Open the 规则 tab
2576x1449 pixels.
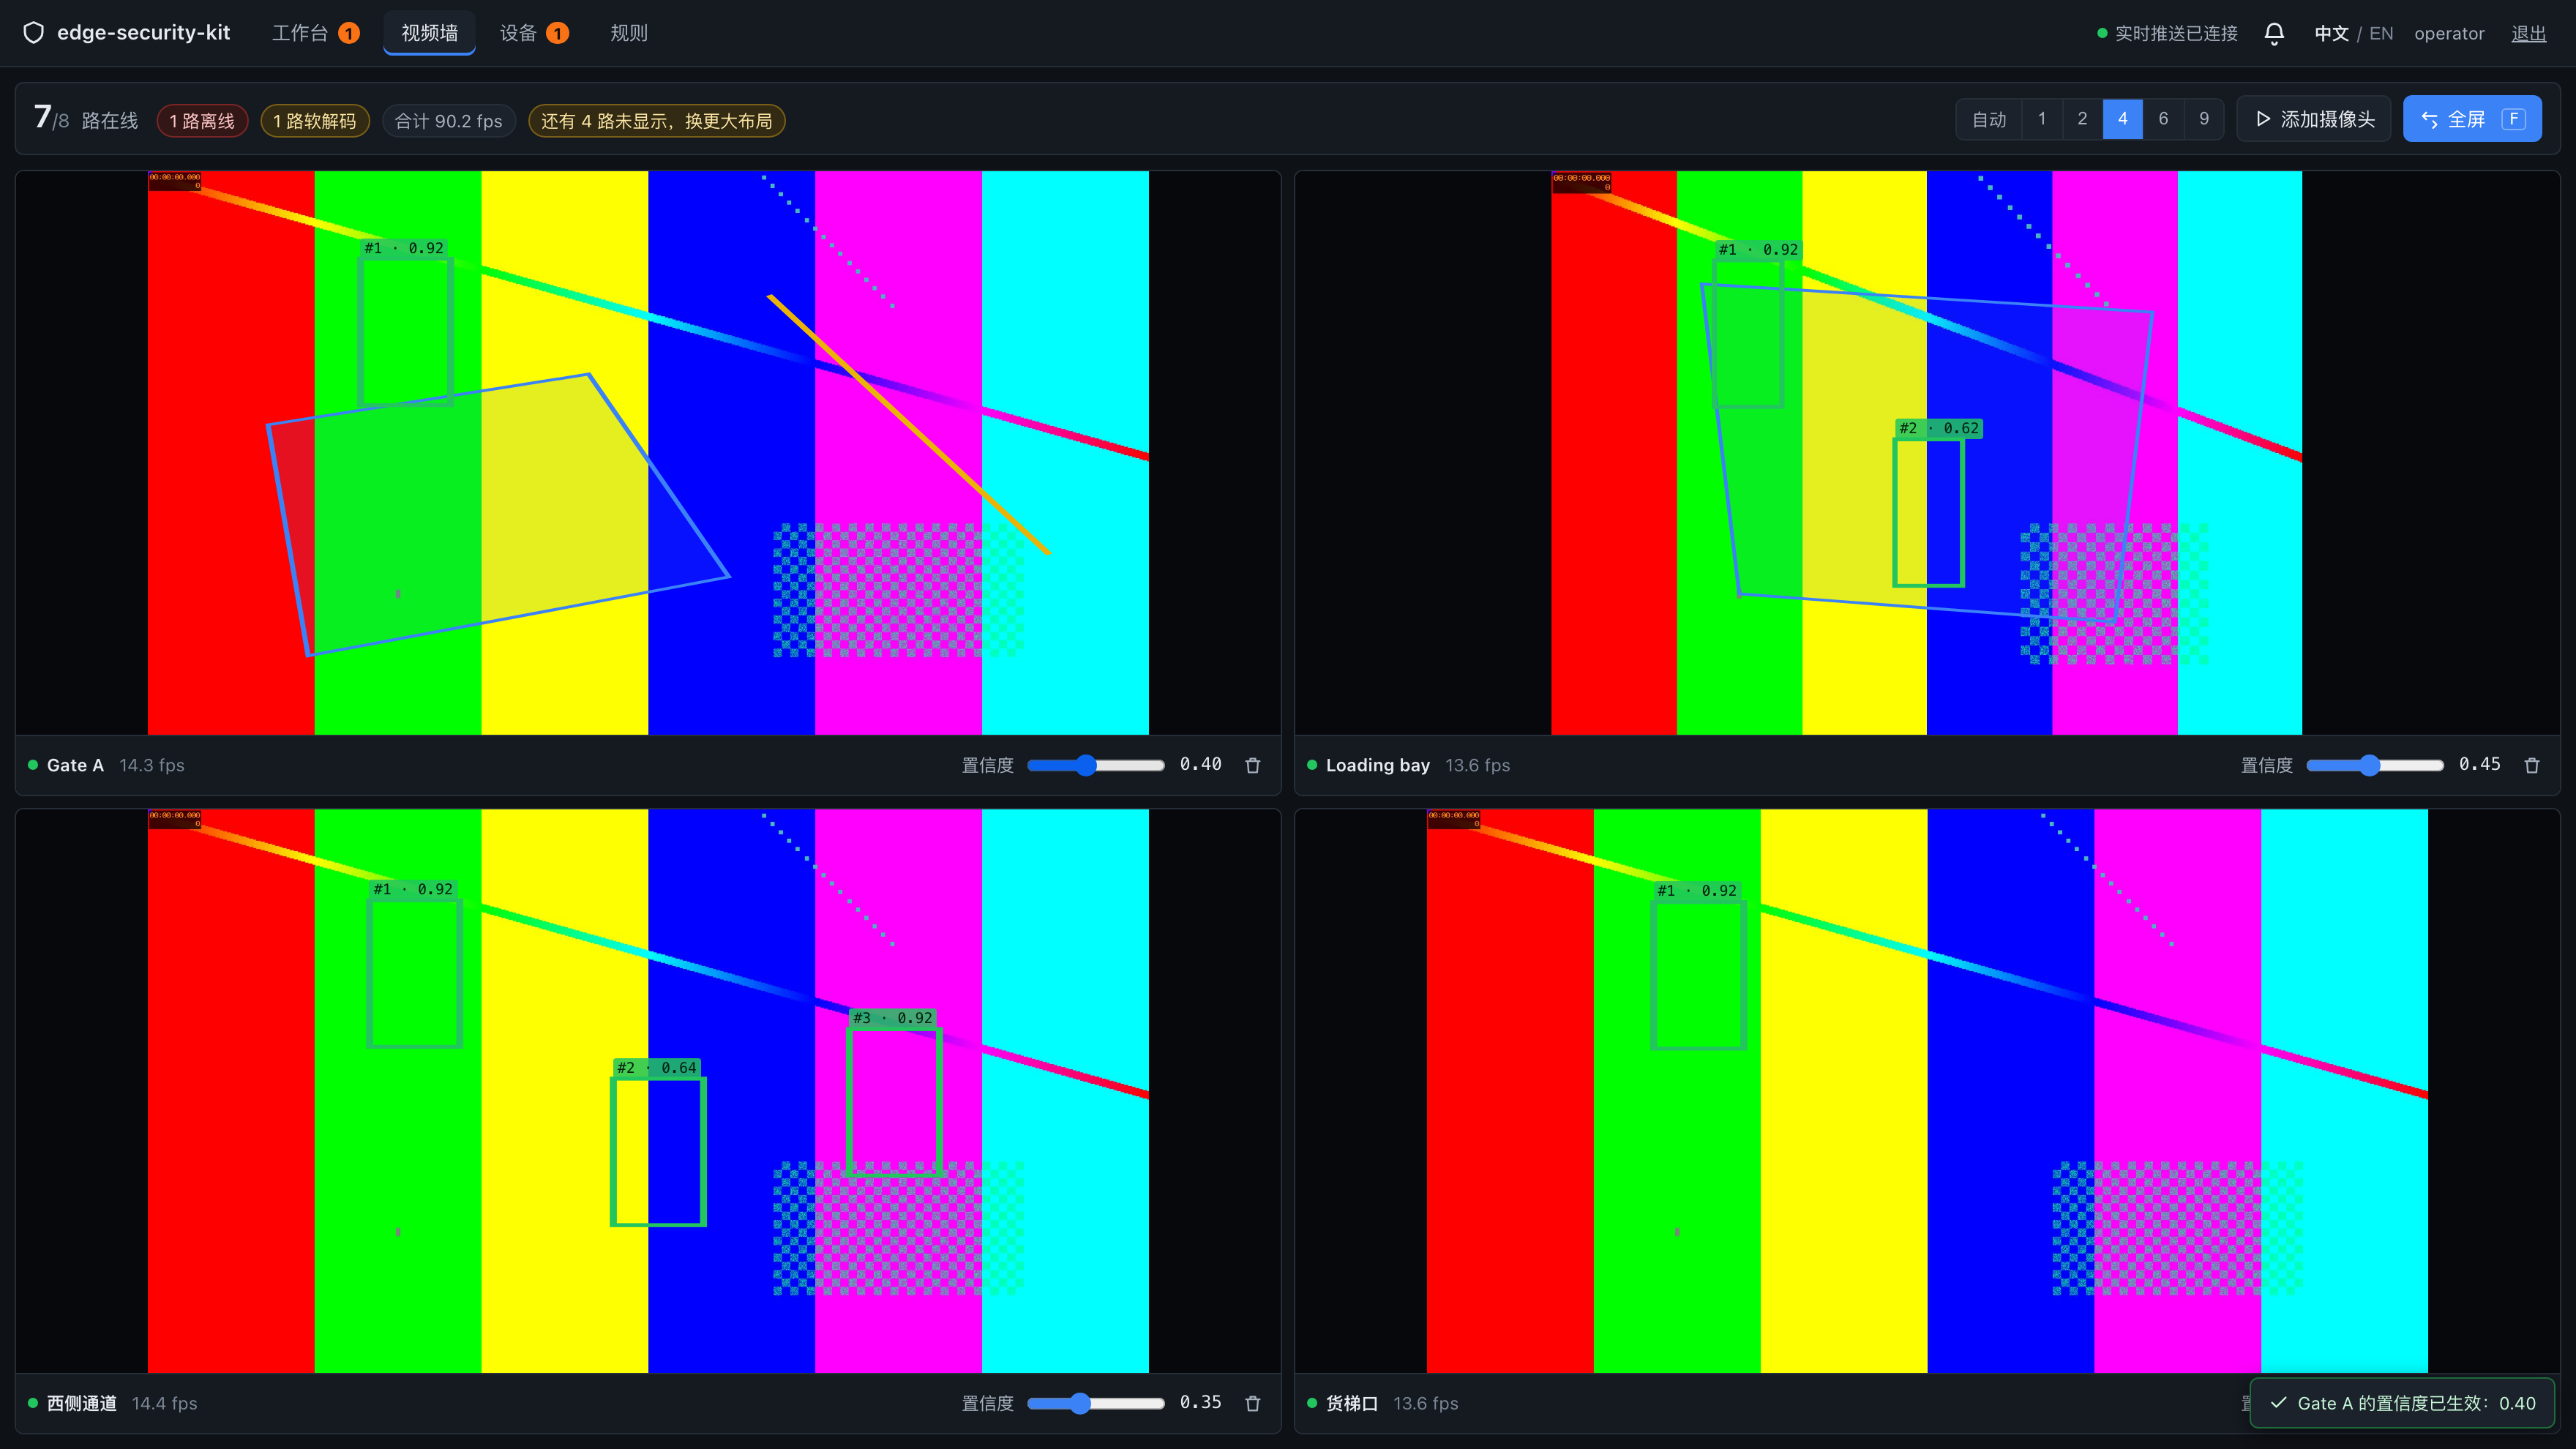click(629, 33)
